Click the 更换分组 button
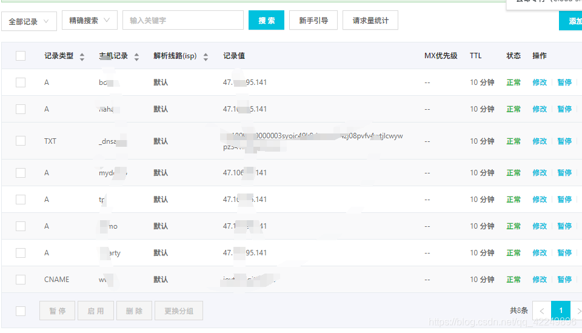Image resolution: width=582 pixels, height=333 pixels. 178,311
